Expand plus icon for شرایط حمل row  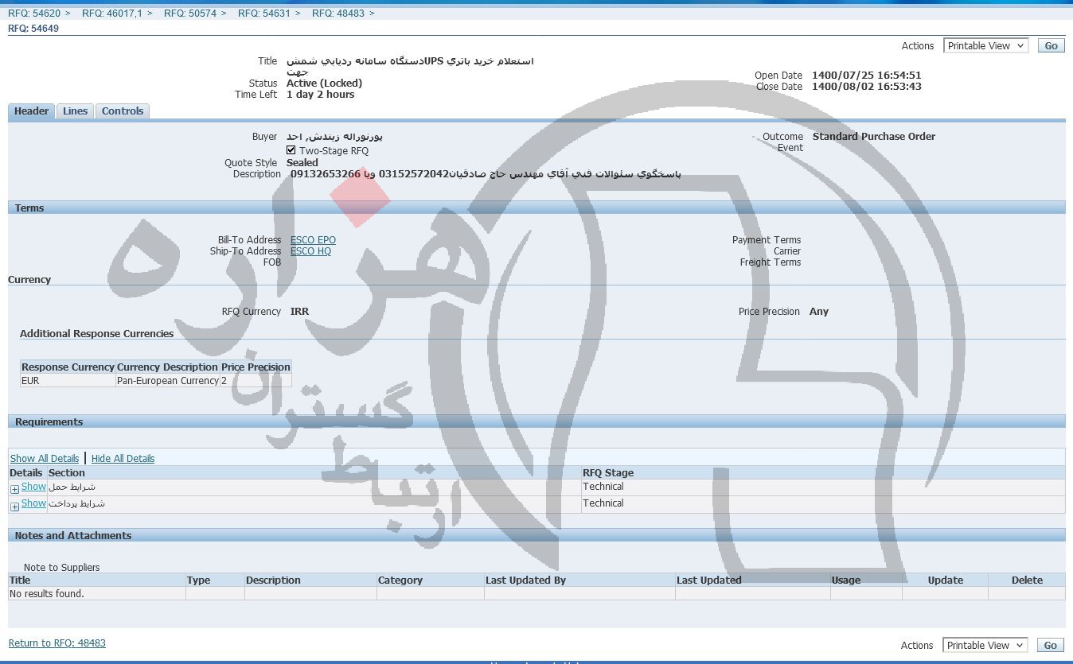(14, 489)
